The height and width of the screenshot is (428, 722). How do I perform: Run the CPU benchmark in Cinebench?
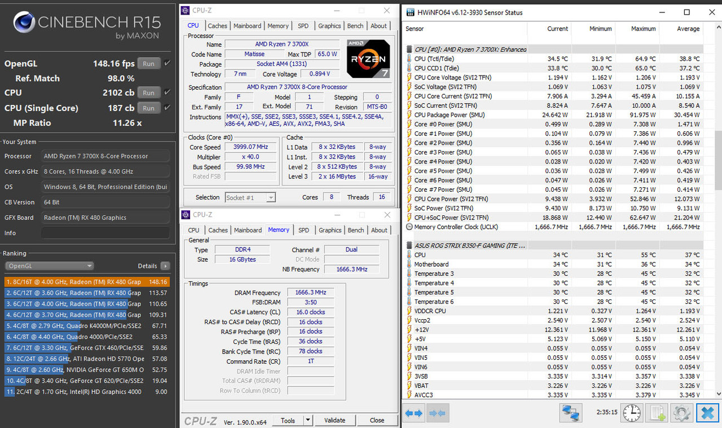coord(148,92)
